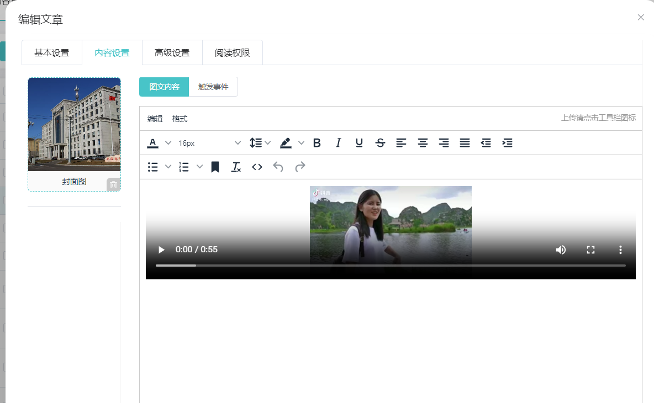Center-align the text
This screenshot has height=403, width=654.
click(423, 142)
